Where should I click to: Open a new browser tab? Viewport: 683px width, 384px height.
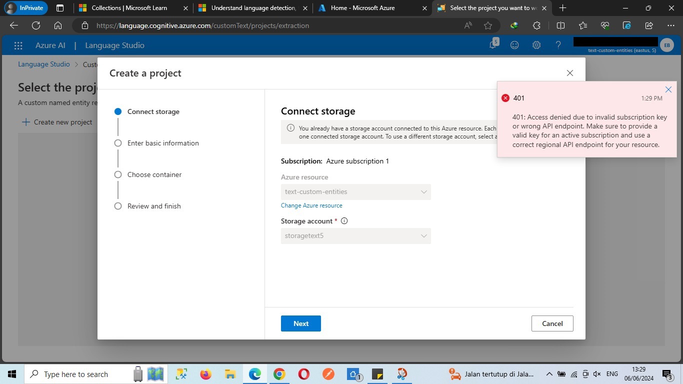562,8
